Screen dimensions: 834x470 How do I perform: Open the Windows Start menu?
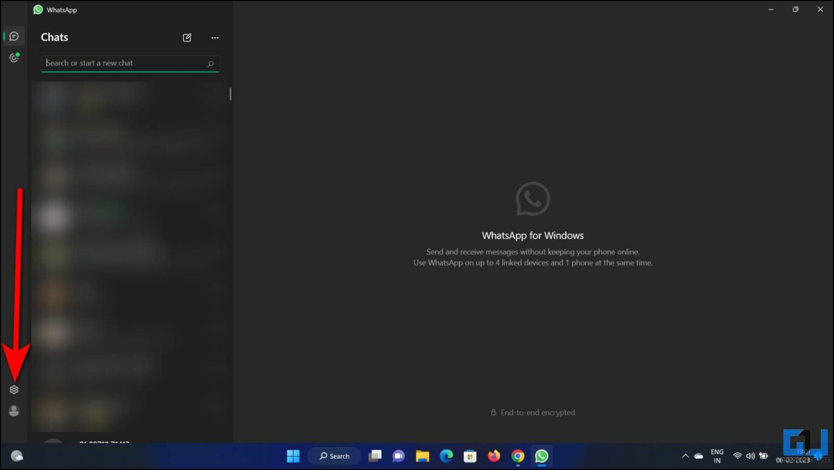(x=293, y=456)
